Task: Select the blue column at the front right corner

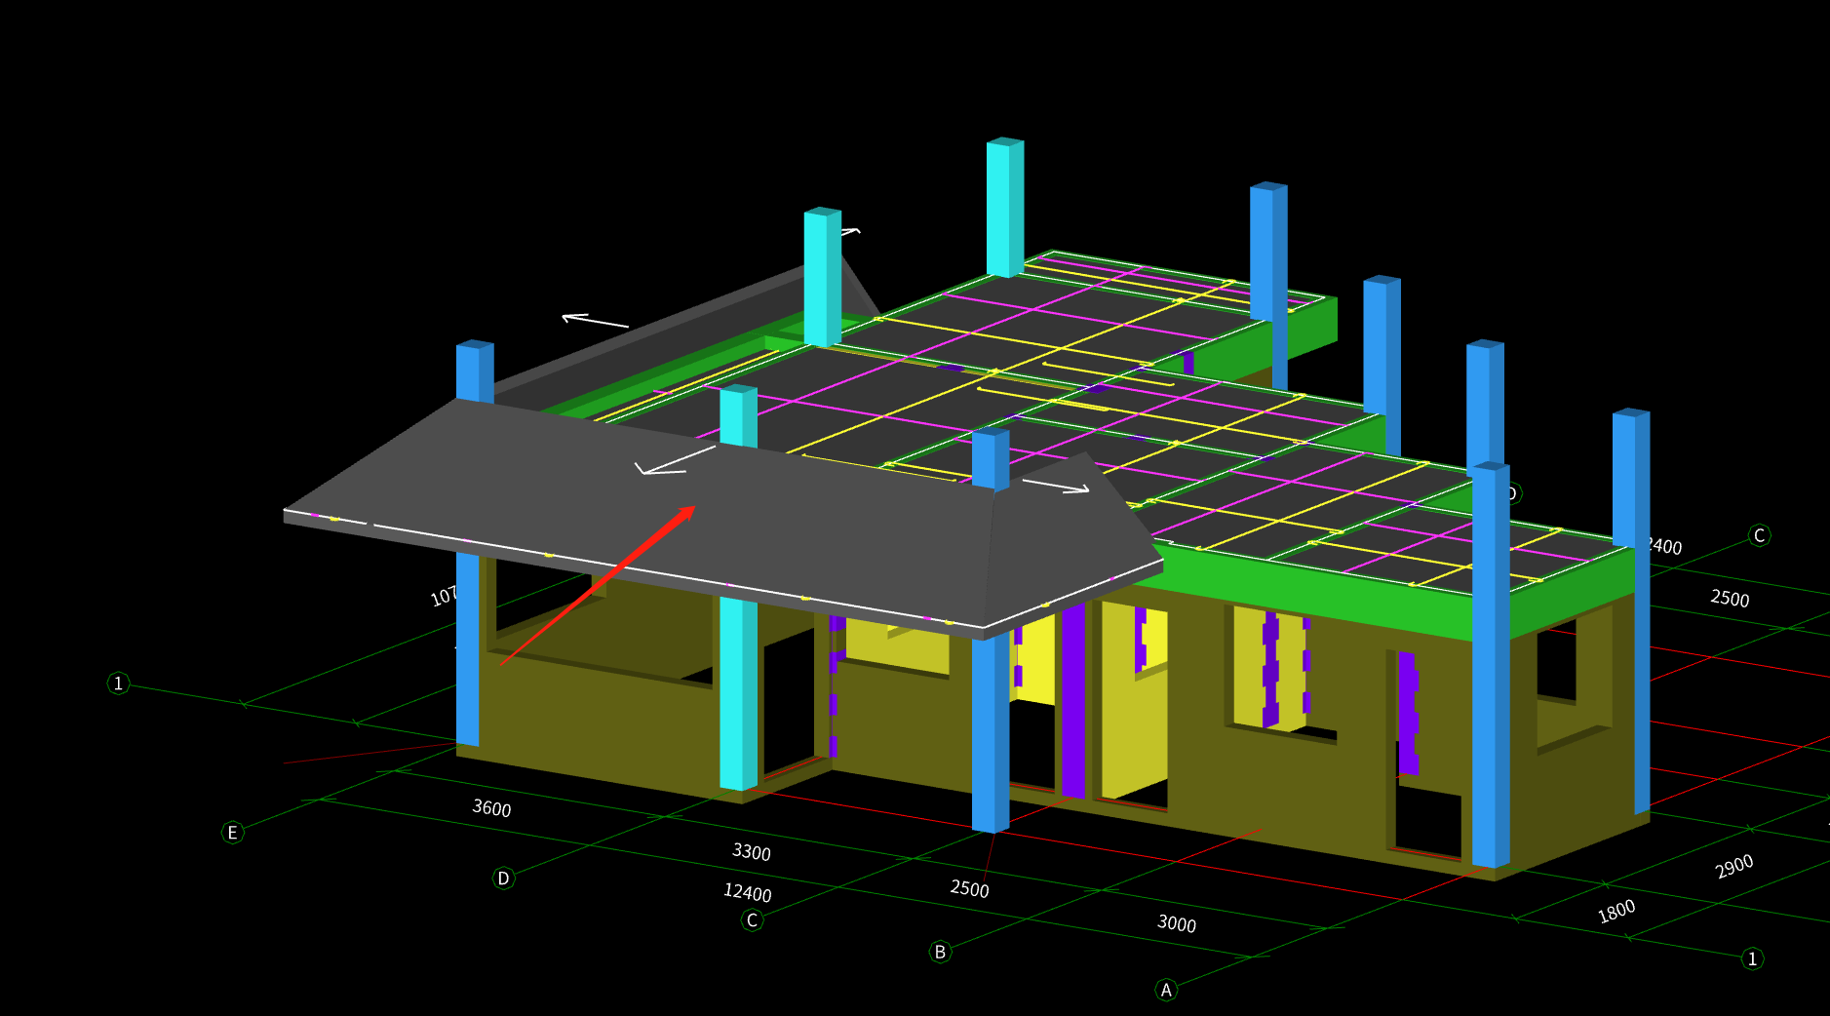Action: click(x=1491, y=665)
